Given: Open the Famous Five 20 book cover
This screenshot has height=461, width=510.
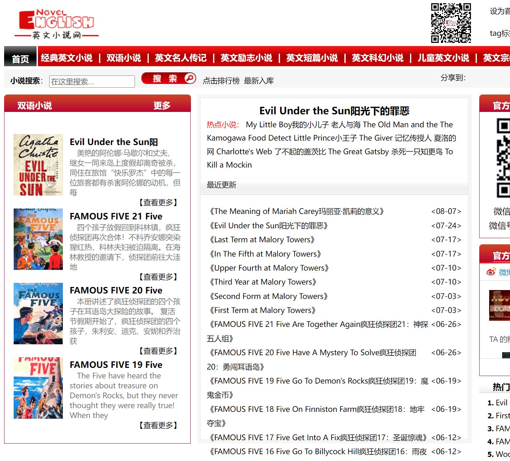Looking at the screenshot, I should (x=38, y=314).
